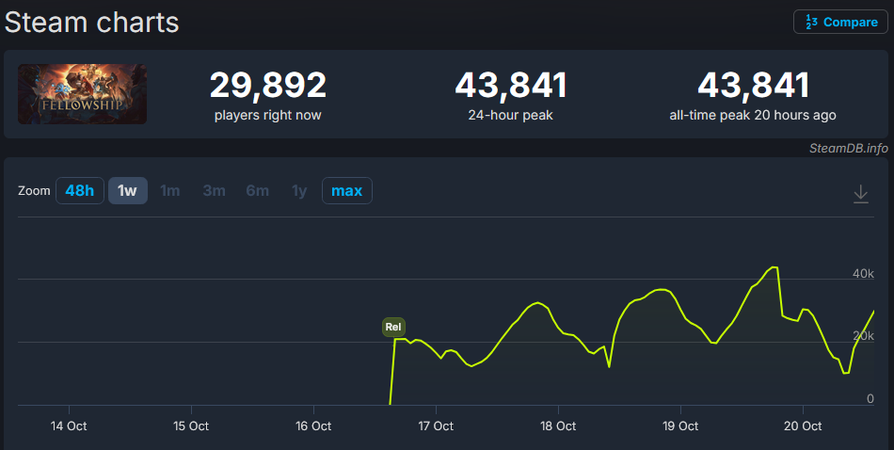Select the 1y zoom range
Viewport: 894px width, 450px height.
pyautogui.click(x=299, y=190)
